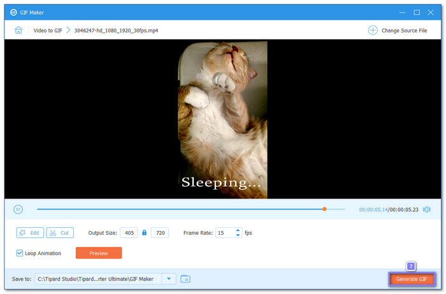This screenshot has height=294, width=446.
Task: Click the cat video preview
Action: click(222, 119)
